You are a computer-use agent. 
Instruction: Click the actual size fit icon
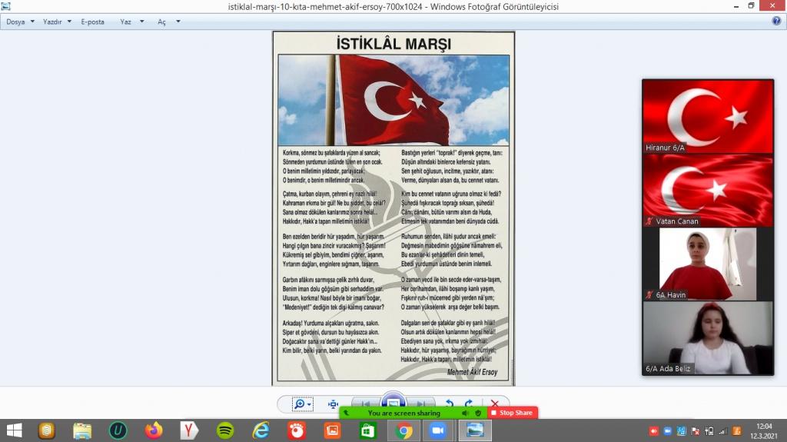pos(333,404)
